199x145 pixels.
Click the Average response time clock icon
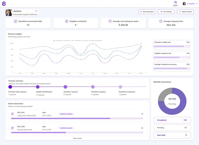(161, 21)
